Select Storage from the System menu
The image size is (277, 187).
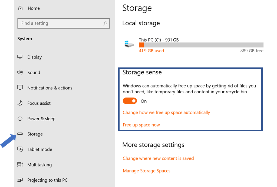(35, 134)
